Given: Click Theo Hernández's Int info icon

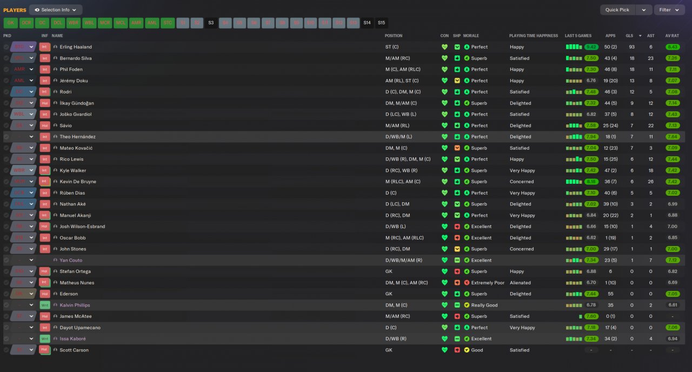Looking at the screenshot, I should (x=45, y=137).
